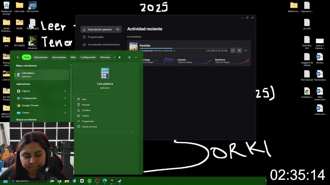Select the Personas search filter

(105, 57)
